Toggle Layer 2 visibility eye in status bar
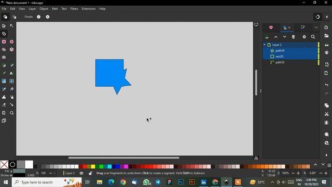The image size is (332, 187). 81,173
